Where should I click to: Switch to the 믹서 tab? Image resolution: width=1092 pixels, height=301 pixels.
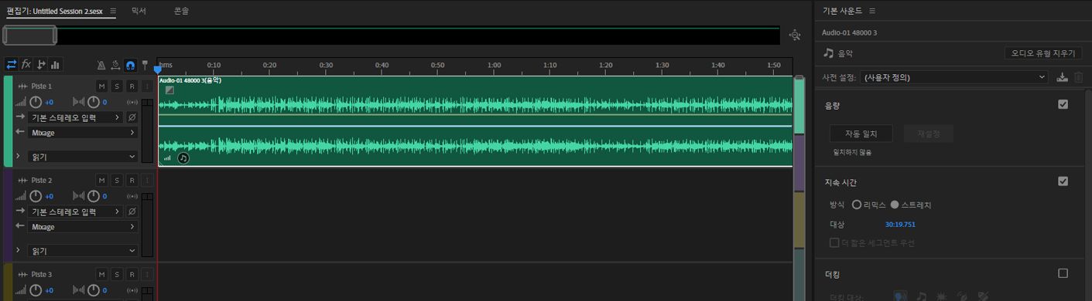[139, 12]
